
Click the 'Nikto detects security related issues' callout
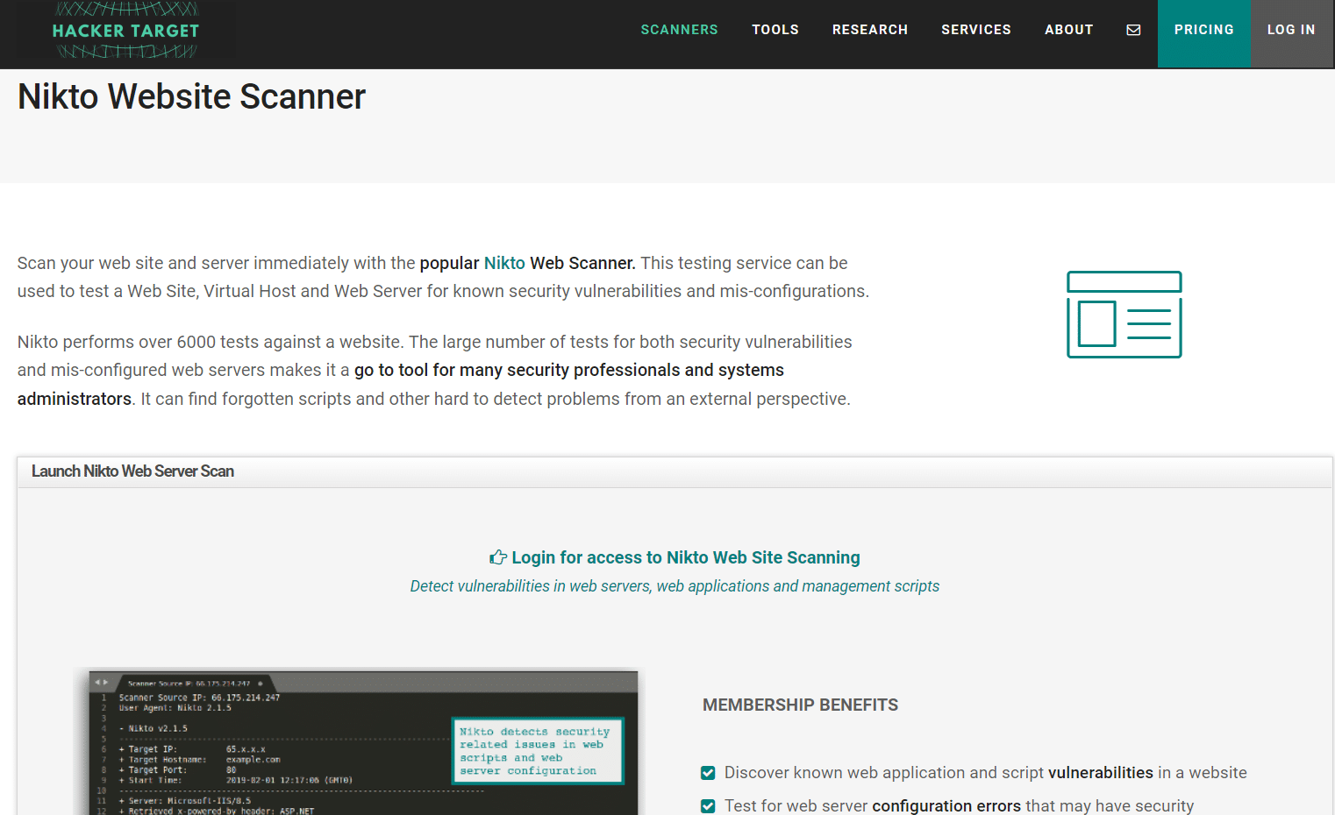pos(538,751)
